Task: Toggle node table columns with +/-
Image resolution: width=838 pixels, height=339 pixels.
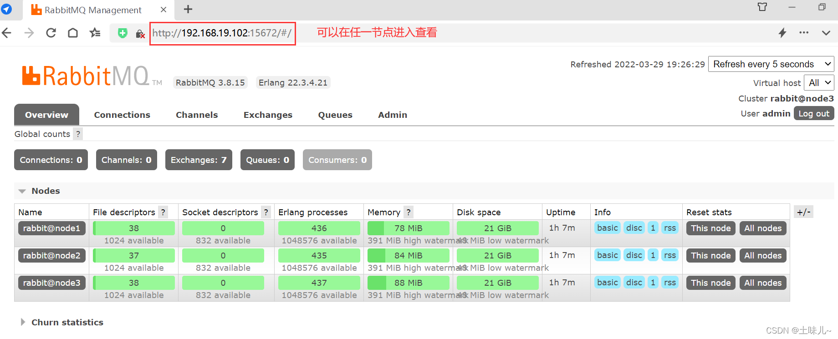Action: 804,212
